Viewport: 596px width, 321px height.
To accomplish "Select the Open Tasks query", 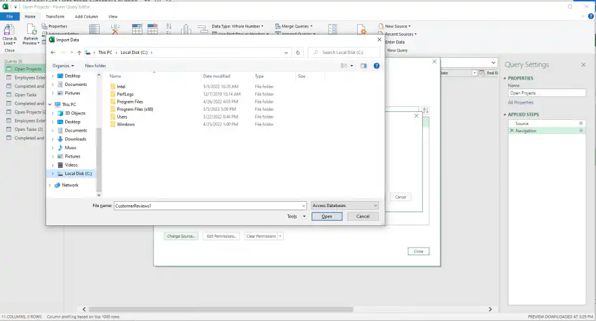I will click(25, 94).
